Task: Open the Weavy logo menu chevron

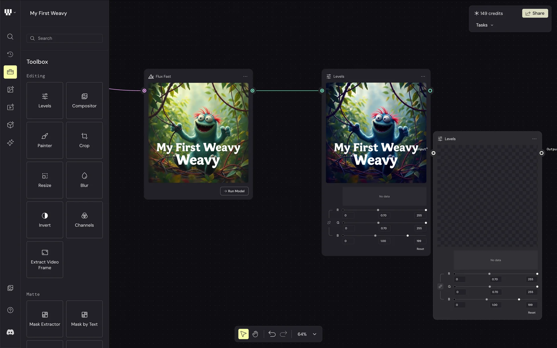Action: [15, 12]
